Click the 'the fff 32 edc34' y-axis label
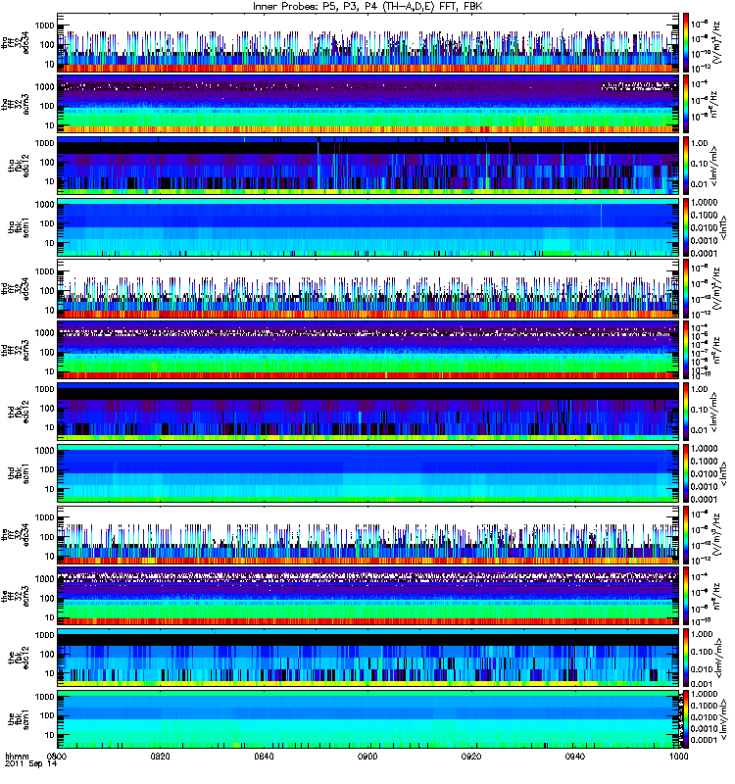Screen dimensions: 735x784 tap(16, 534)
